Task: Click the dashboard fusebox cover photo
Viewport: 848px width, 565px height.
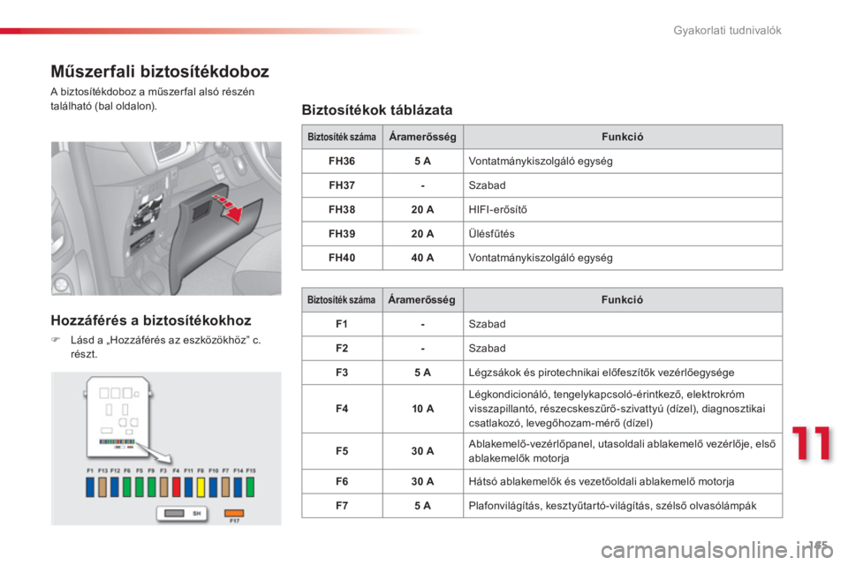Action: pyautogui.click(x=166, y=218)
